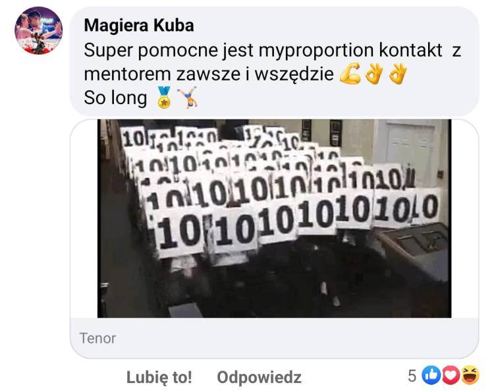
Task: Click the gold medal emoji
Action: pyautogui.click(x=164, y=98)
